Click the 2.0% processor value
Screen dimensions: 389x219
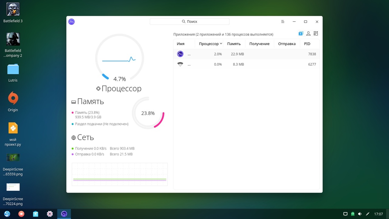click(218, 54)
